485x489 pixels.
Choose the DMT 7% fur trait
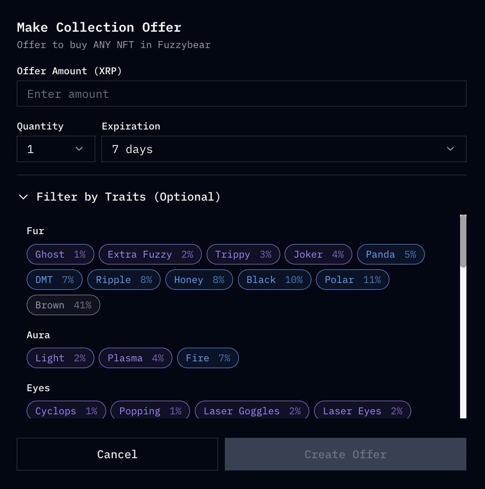pyautogui.click(x=55, y=279)
